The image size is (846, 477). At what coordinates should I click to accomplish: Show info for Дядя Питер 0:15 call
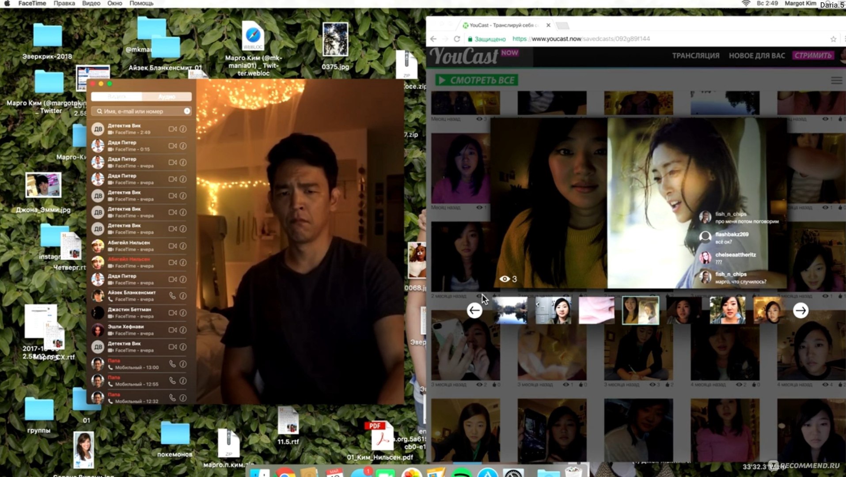[x=183, y=146]
